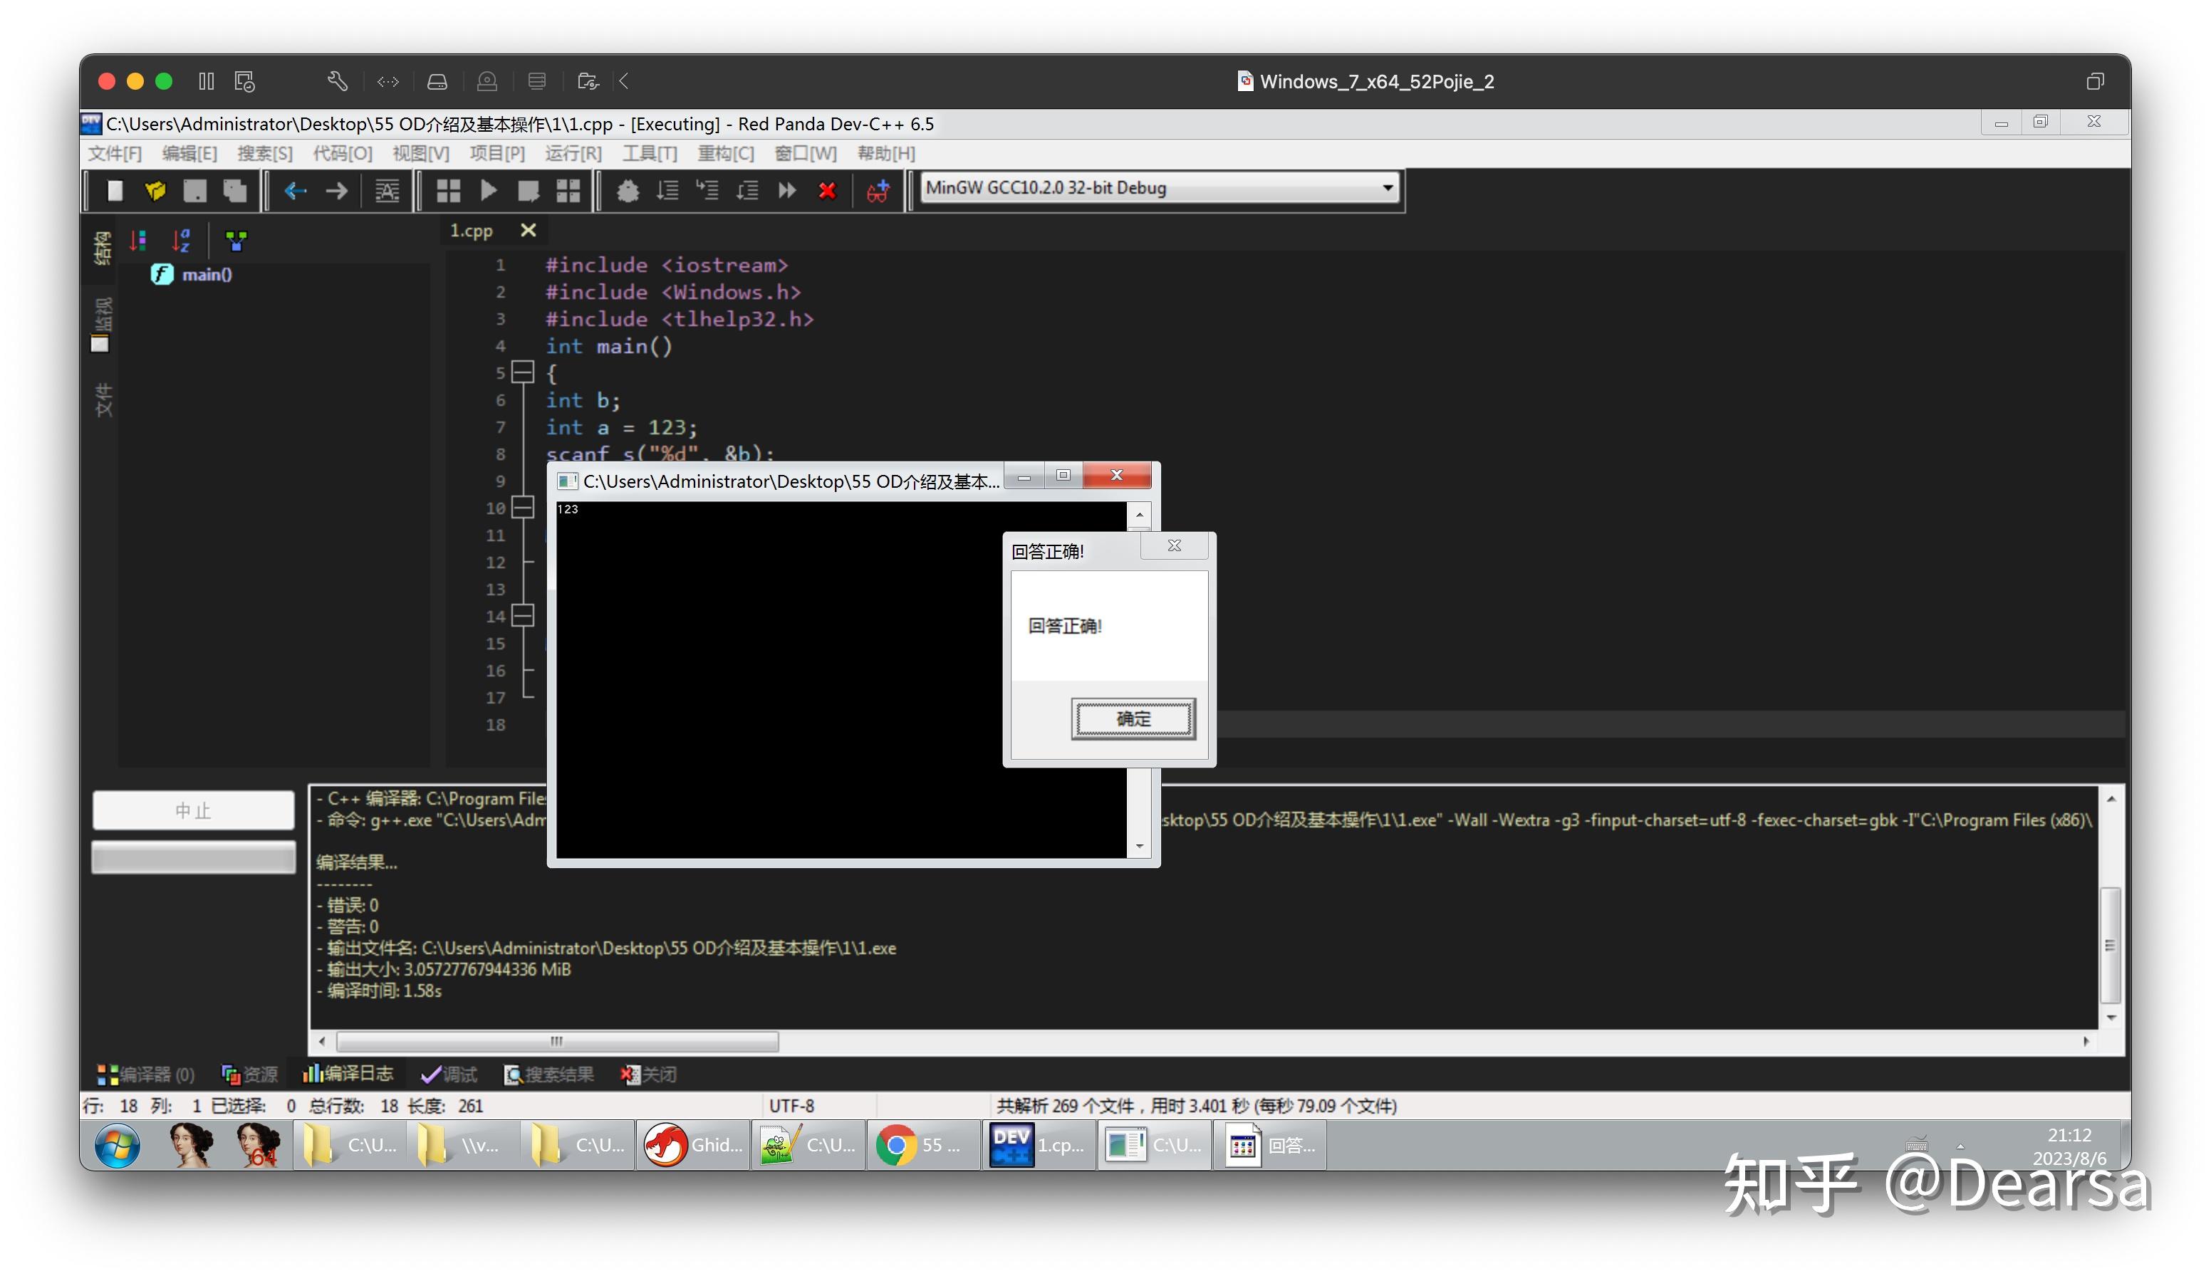Click the Debug bug toolbar icon
2211x1276 pixels.
(627, 190)
